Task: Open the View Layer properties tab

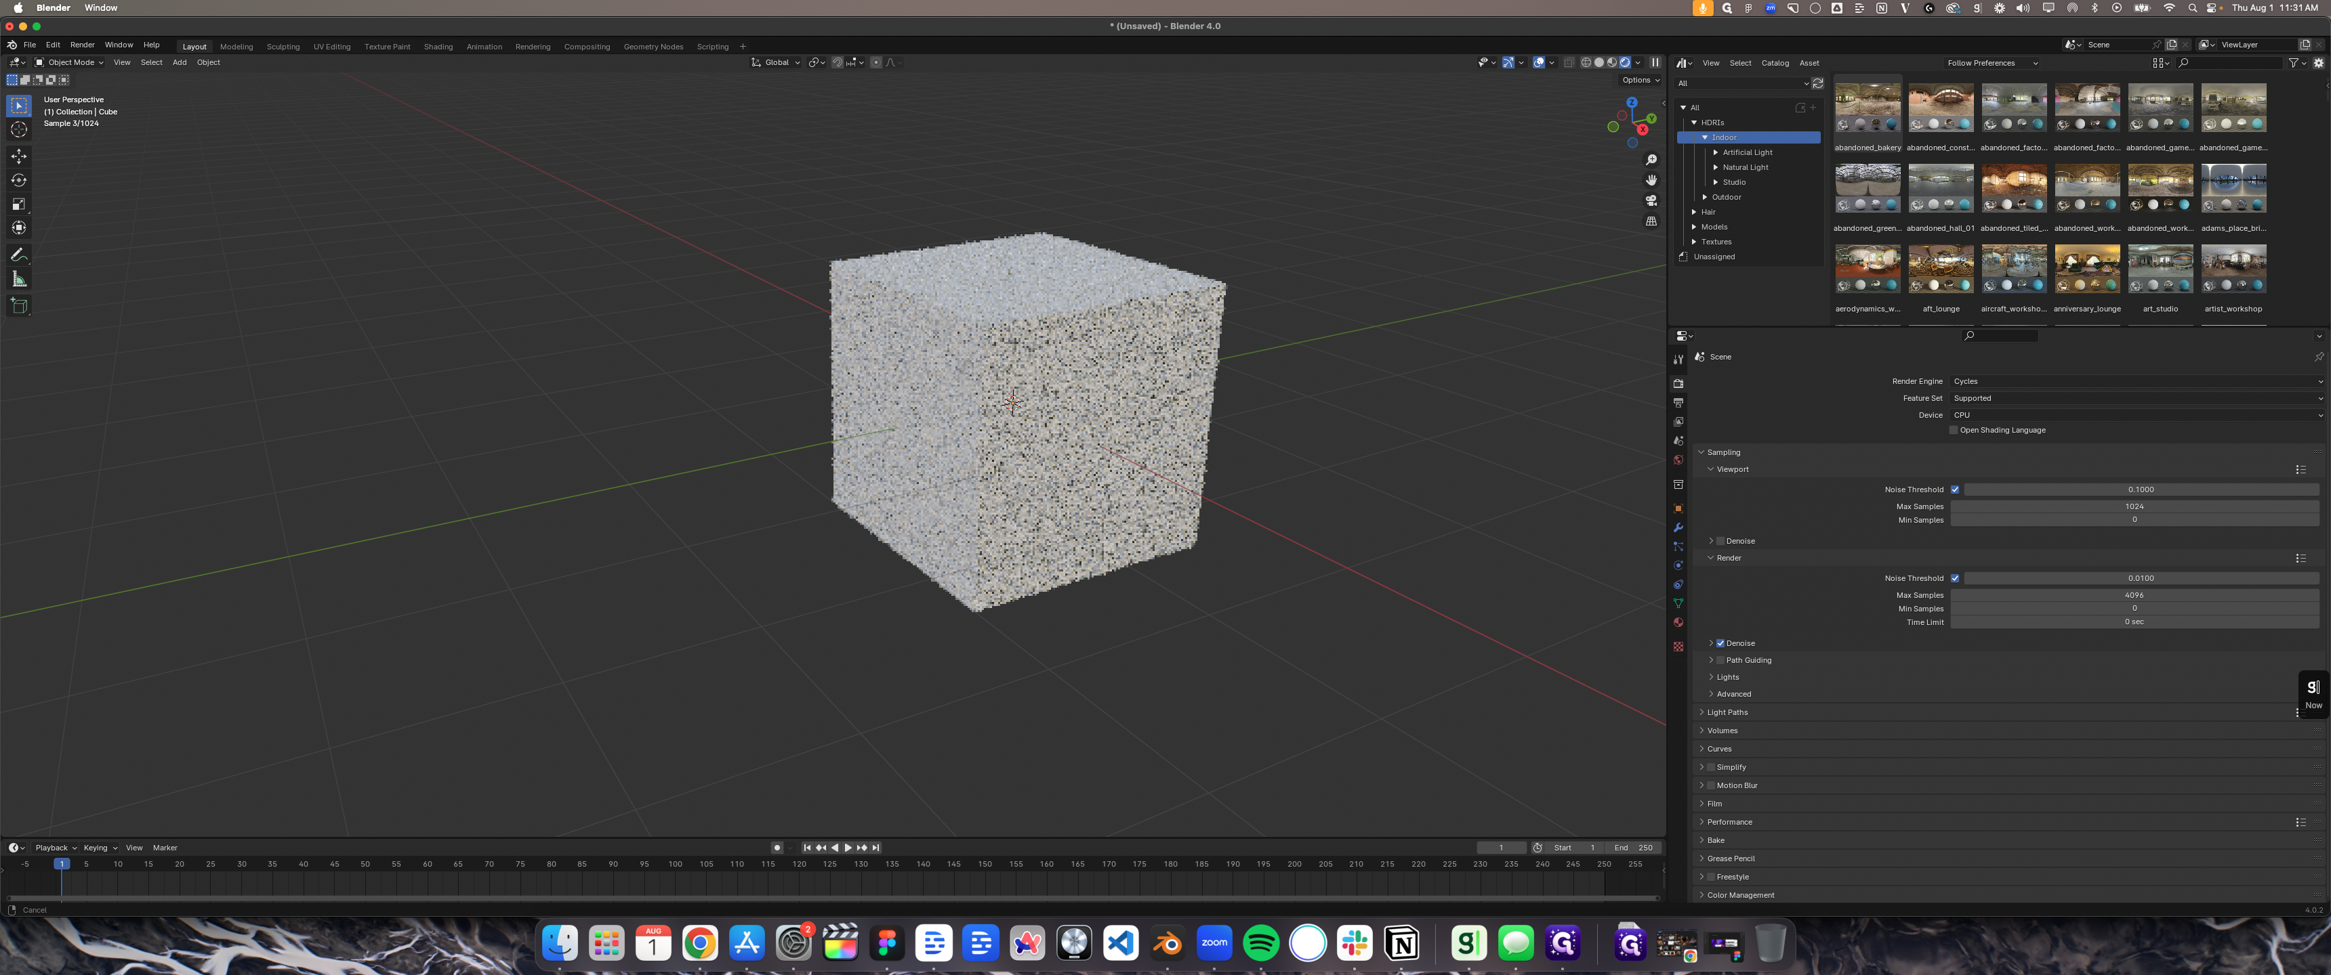Action: (x=1678, y=421)
